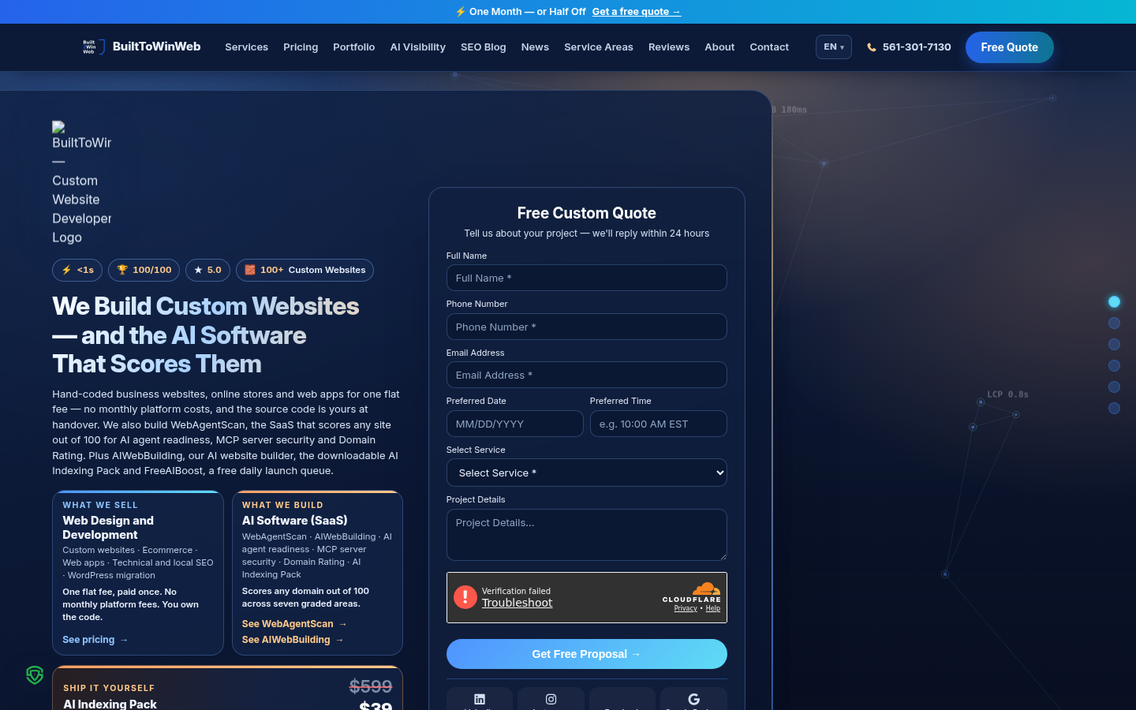The width and height of the screenshot is (1136, 710).
Task: Click the Cloudflare logo in the widget
Action: click(x=692, y=592)
